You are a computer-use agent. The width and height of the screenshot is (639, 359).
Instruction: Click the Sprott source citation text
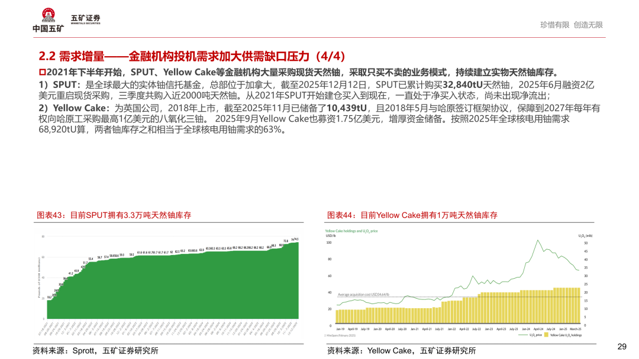click(x=95, y=350)
